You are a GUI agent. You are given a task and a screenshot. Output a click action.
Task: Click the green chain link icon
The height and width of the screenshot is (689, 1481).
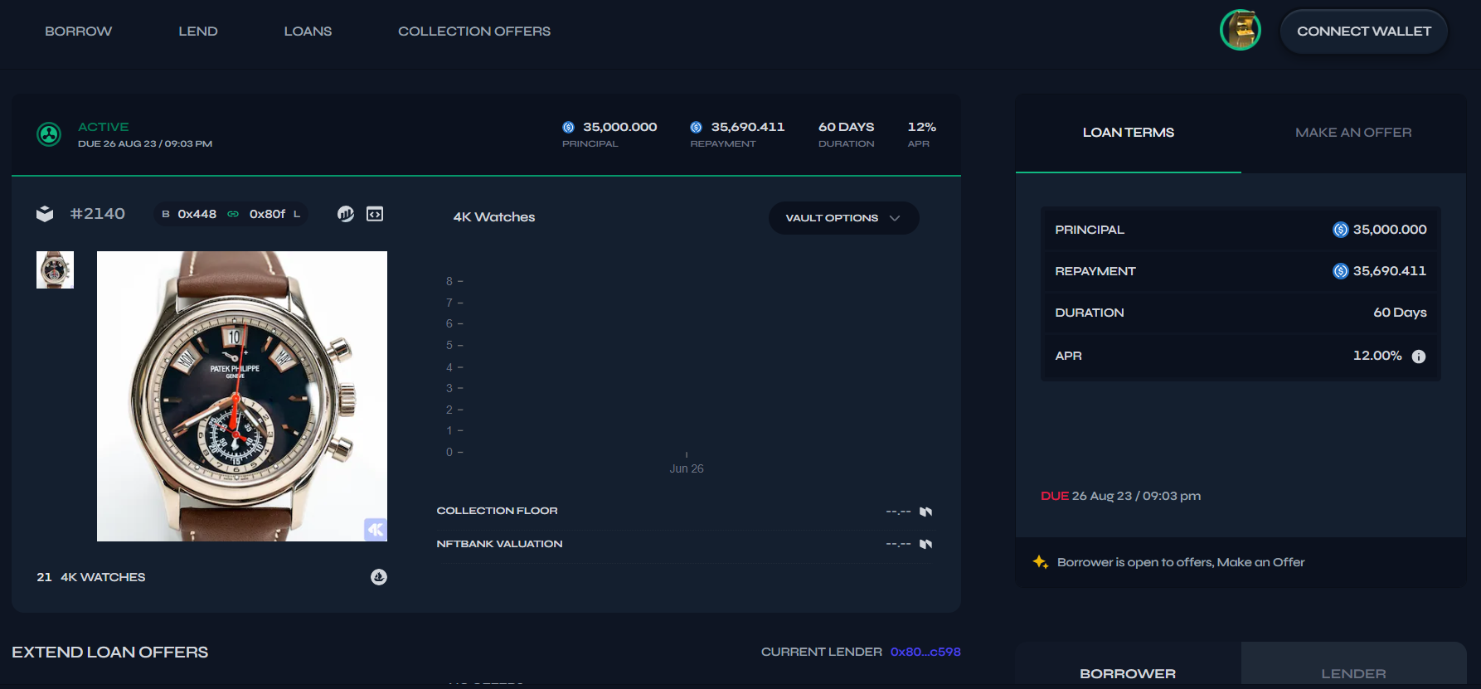point(233,214)
